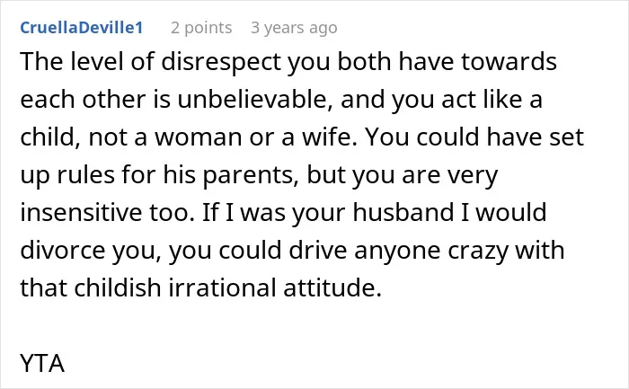Open the "3 years ago" comment permalink
Viewport: 629px width, 389px height.
tap(294, 28)
